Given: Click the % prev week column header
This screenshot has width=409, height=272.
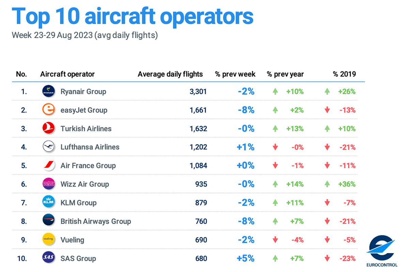Looking at the screenshot, I should click(x=235, y=74).
